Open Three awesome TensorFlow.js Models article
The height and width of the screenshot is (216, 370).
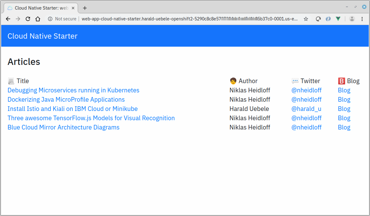click(x=91, y=118)
